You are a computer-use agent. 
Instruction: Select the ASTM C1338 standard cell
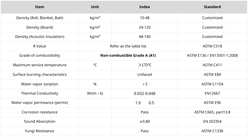coord(212,131)
